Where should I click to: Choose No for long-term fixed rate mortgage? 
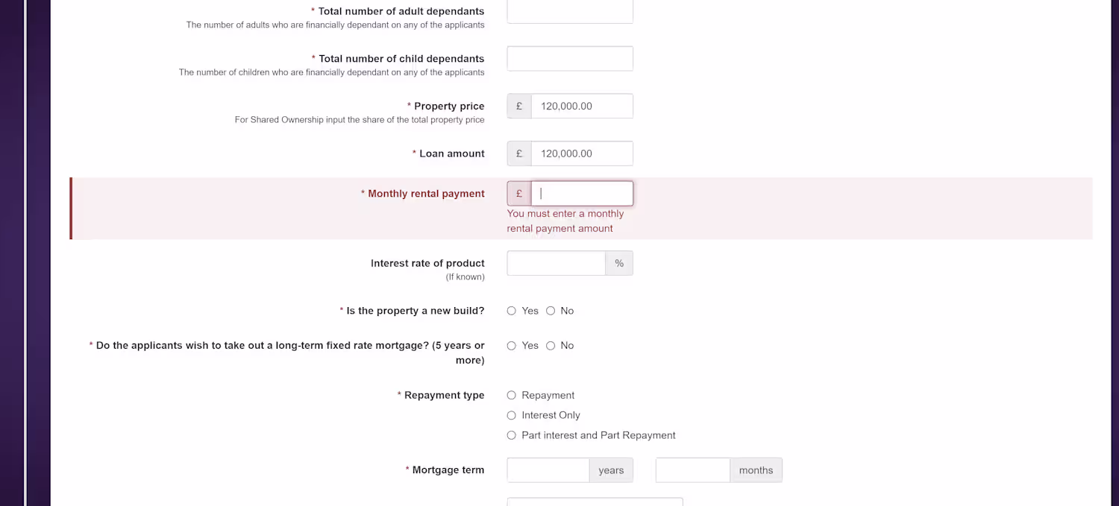pos(551,346)
